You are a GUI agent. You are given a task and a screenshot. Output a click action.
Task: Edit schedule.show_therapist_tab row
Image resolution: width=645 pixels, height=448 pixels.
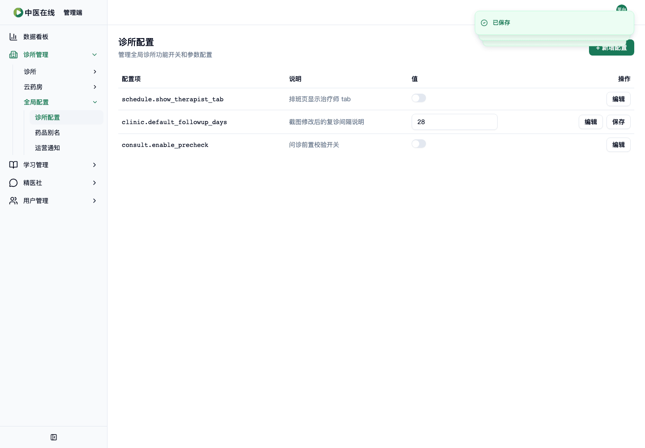[618, 99]
